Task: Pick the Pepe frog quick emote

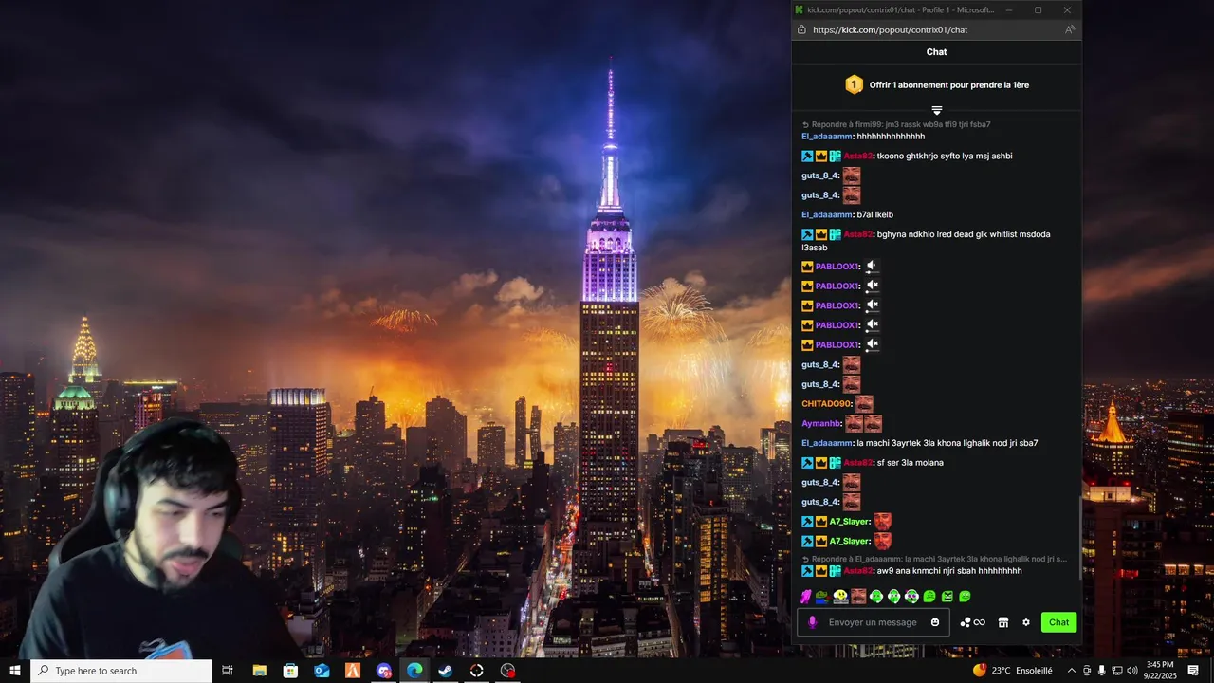Action: (821, 597)
